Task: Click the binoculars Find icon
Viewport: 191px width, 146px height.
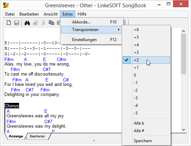Action: (x=27, y=23)
